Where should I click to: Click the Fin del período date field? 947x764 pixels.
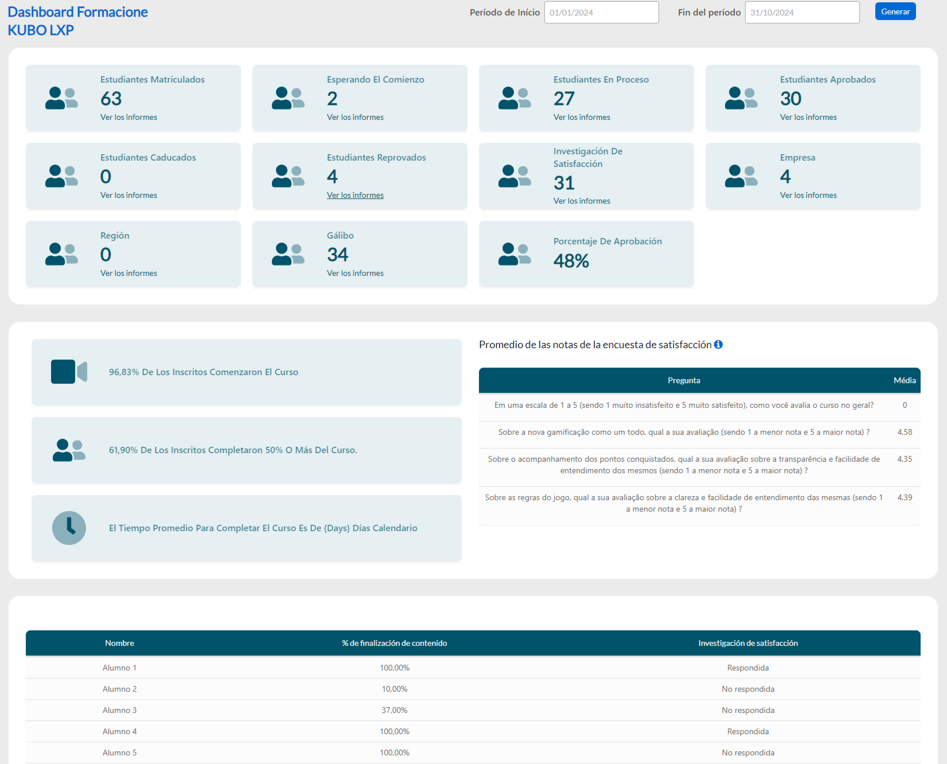[802, 12]
